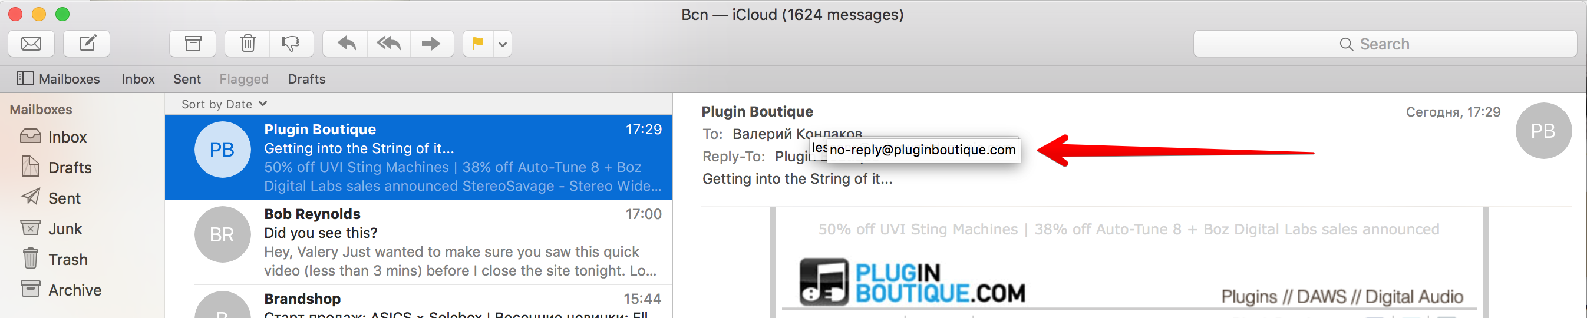This screenshot has width=1587, height=318.
Task: Click the "Did you see this?" subject line
Action: coord(321,233)
